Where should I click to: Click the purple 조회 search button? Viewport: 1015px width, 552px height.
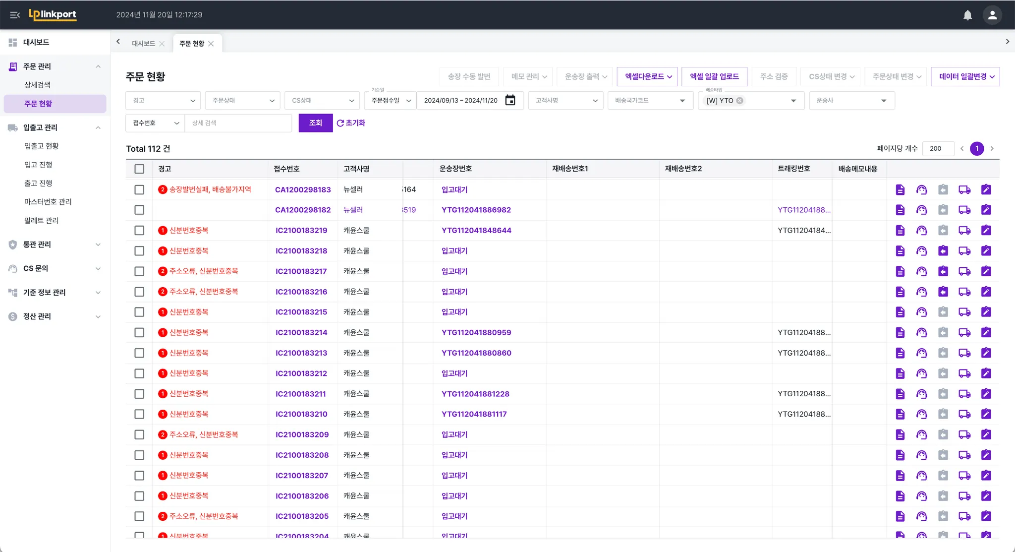click(315, 123)
